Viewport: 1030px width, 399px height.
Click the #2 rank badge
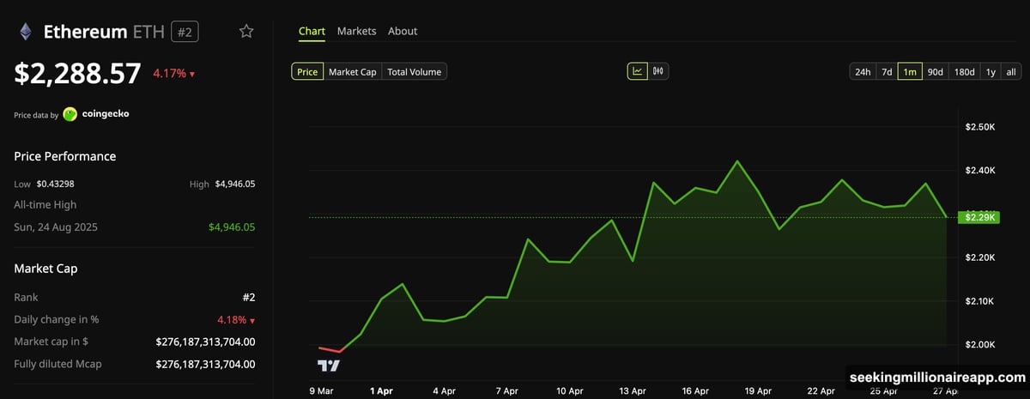point(183,32)
